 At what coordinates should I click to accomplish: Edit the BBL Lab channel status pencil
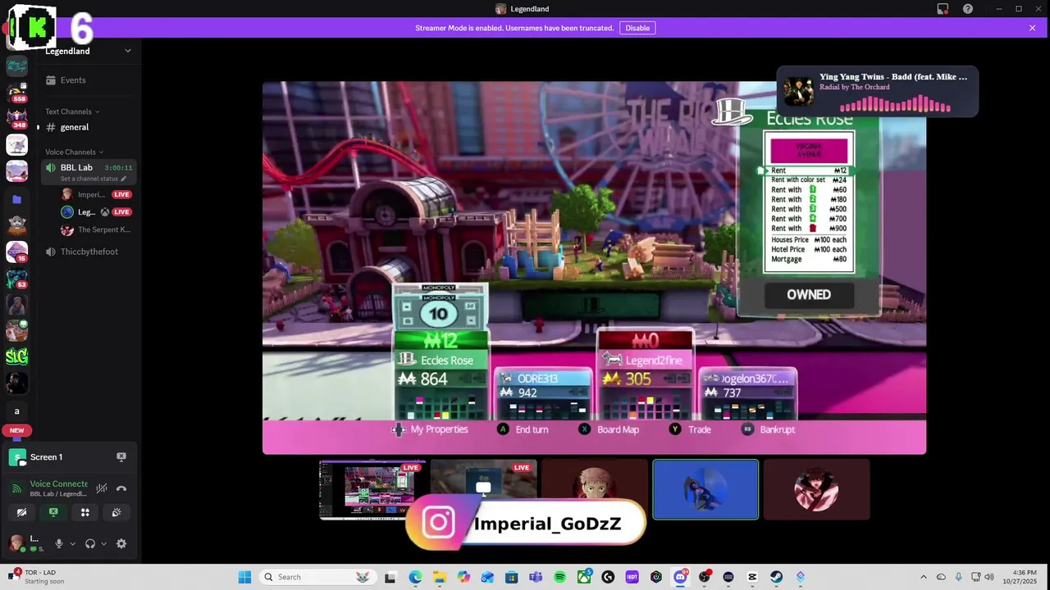point(124,179)
